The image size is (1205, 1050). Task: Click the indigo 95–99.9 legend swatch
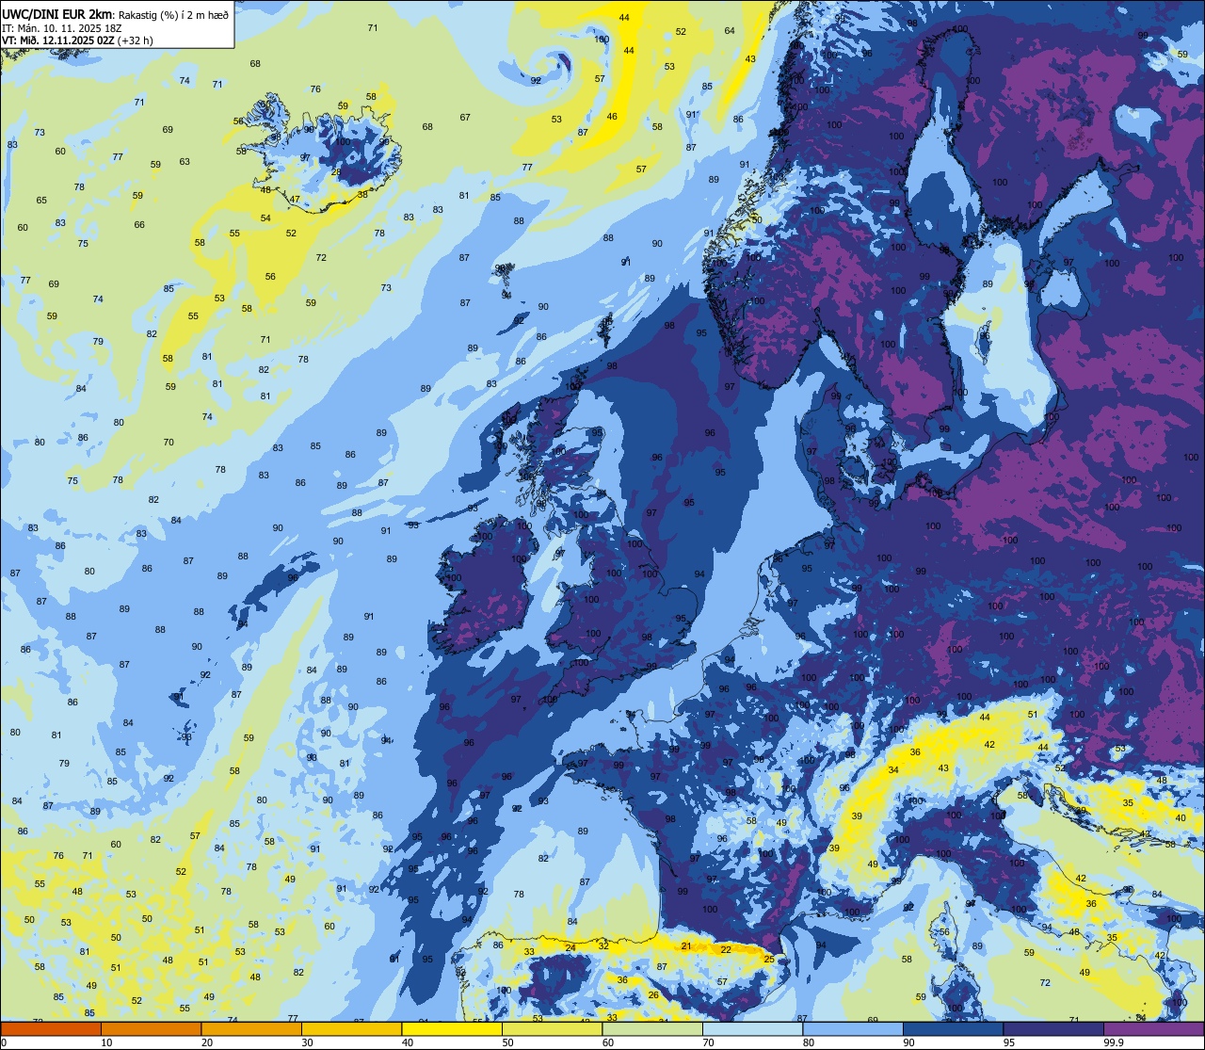click(1052, 1028)
